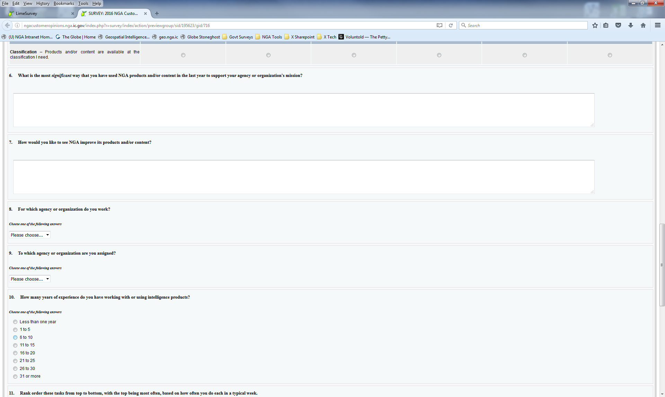Select the '6 to 10' years option
This screenshot has height=397, width=665.
(15, 337)
